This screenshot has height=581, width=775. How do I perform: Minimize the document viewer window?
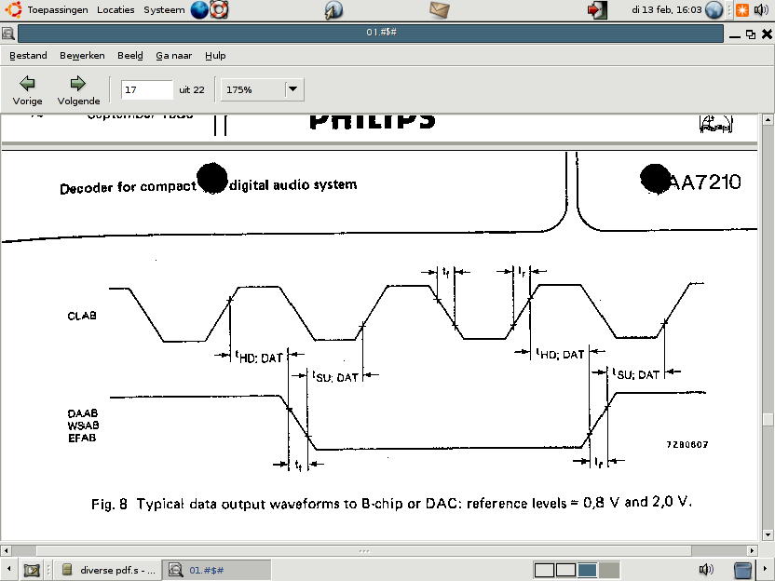pos(735,34)
